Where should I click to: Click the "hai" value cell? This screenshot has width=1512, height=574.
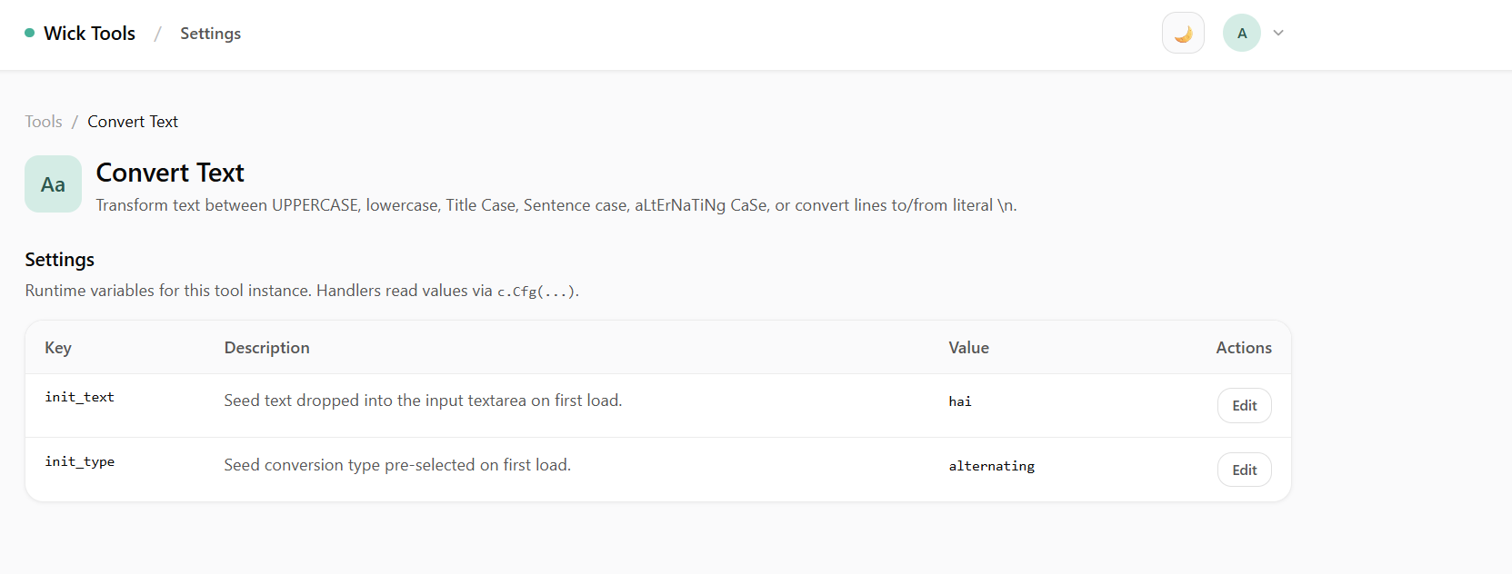(x=960, y=401)
